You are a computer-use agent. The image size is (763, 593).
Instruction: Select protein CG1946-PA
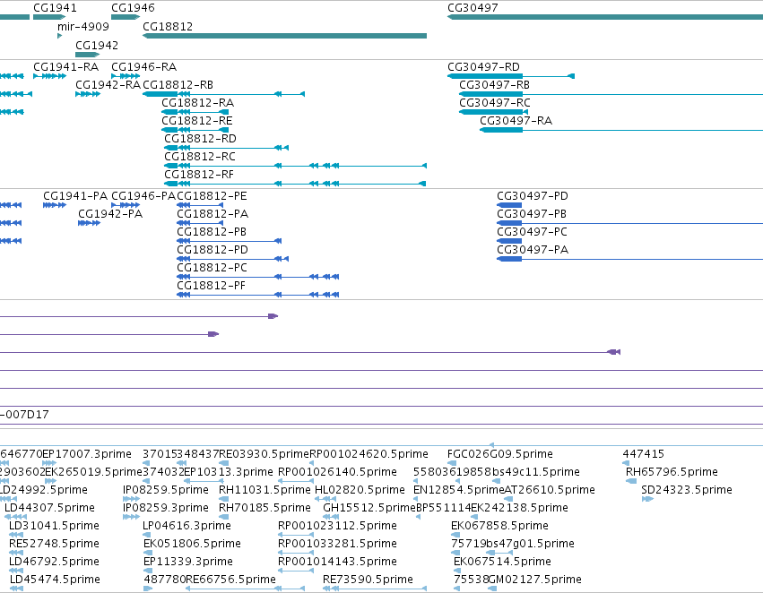[x=143, y=196]
